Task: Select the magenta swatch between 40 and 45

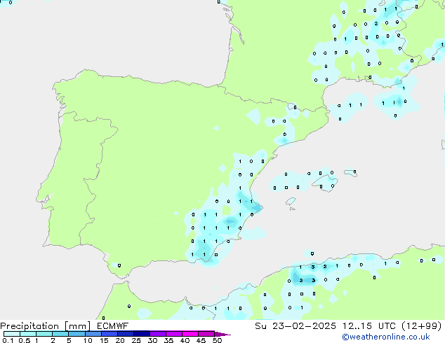Action: point(190,334)
